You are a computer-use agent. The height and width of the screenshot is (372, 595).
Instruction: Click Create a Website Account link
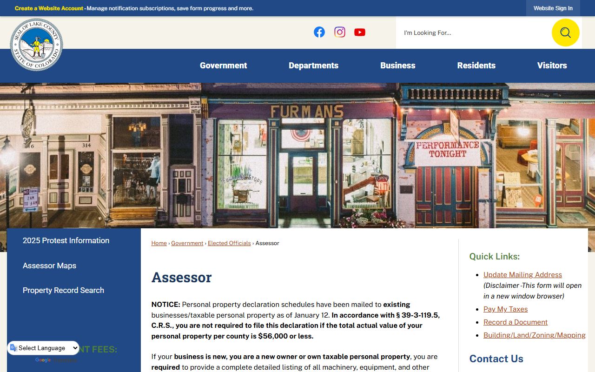coord(49,8)
